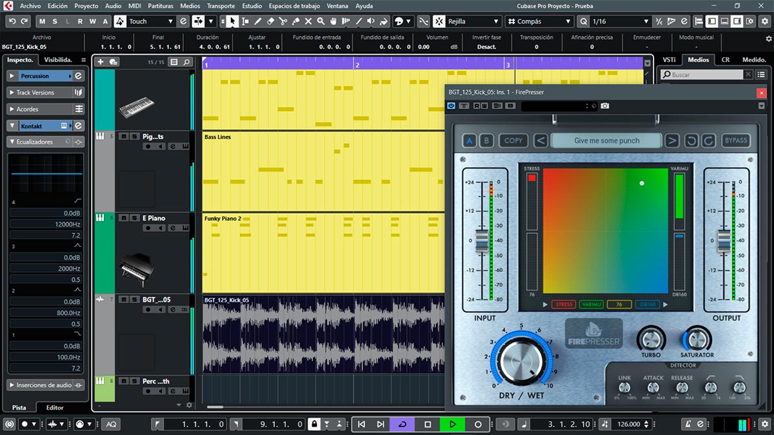Click the Record transport button
774x435 pixels.
click(x=478, y=424)
